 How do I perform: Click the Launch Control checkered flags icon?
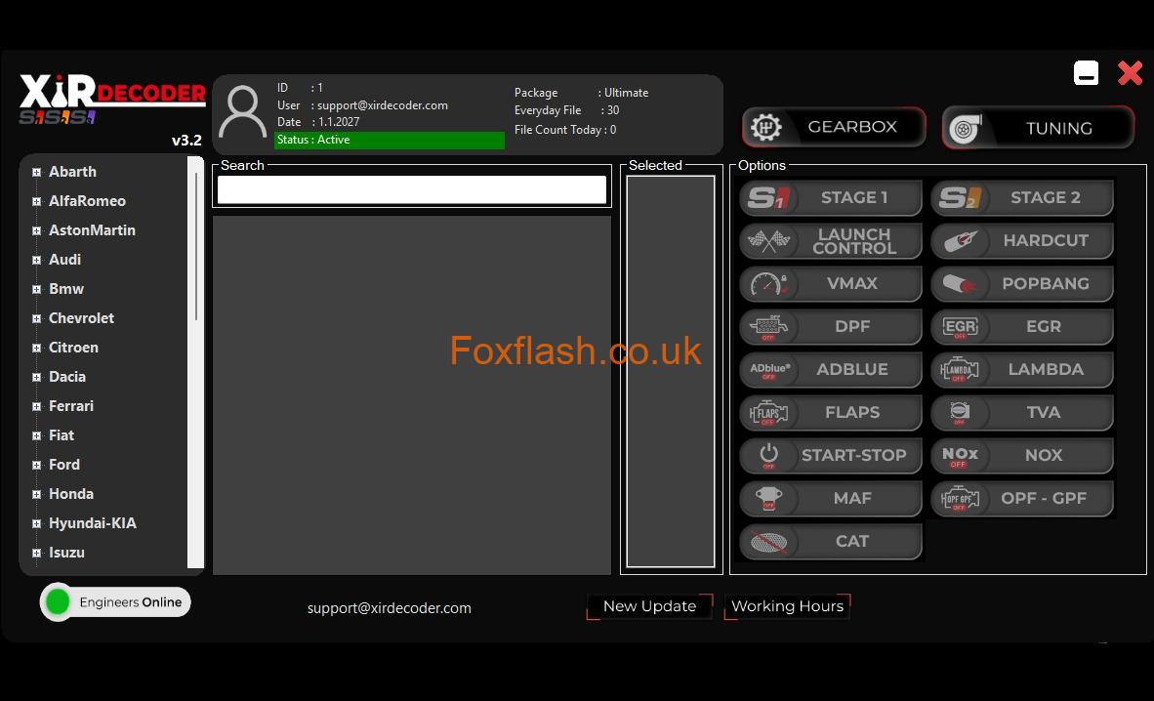click(767, 241)
